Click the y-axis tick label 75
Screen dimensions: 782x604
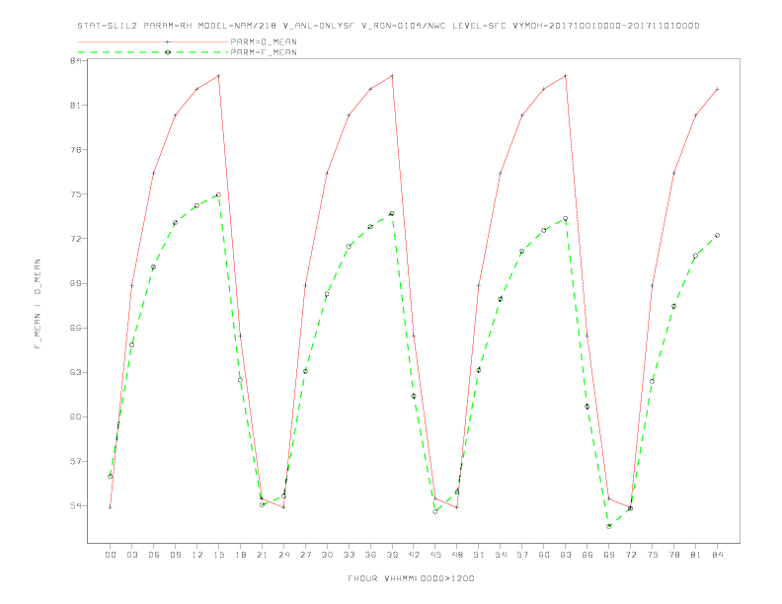75,194
